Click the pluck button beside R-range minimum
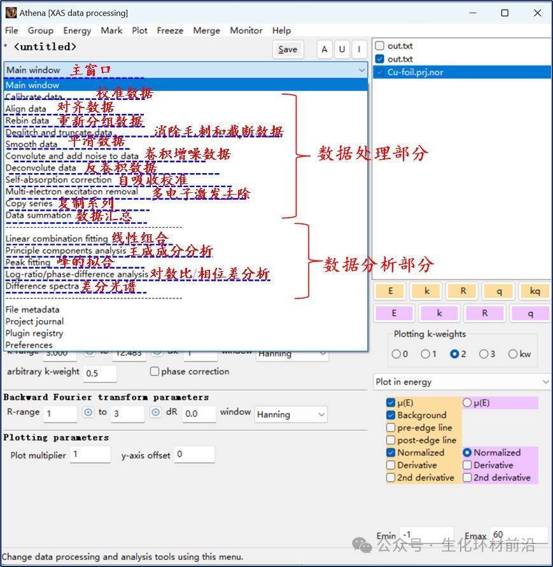The image size is (553, 567). (88, 413)
